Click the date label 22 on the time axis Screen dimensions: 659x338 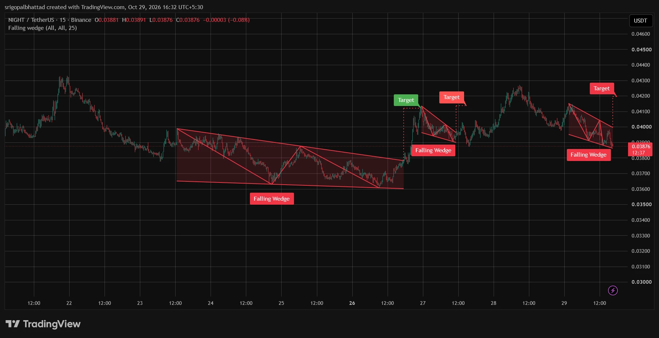(x=69, y=303)
